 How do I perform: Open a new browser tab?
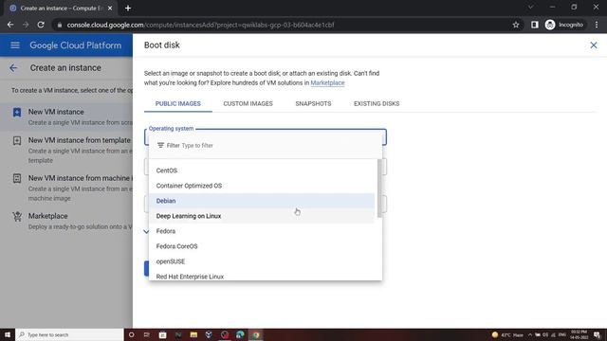(x=128, y=9)
